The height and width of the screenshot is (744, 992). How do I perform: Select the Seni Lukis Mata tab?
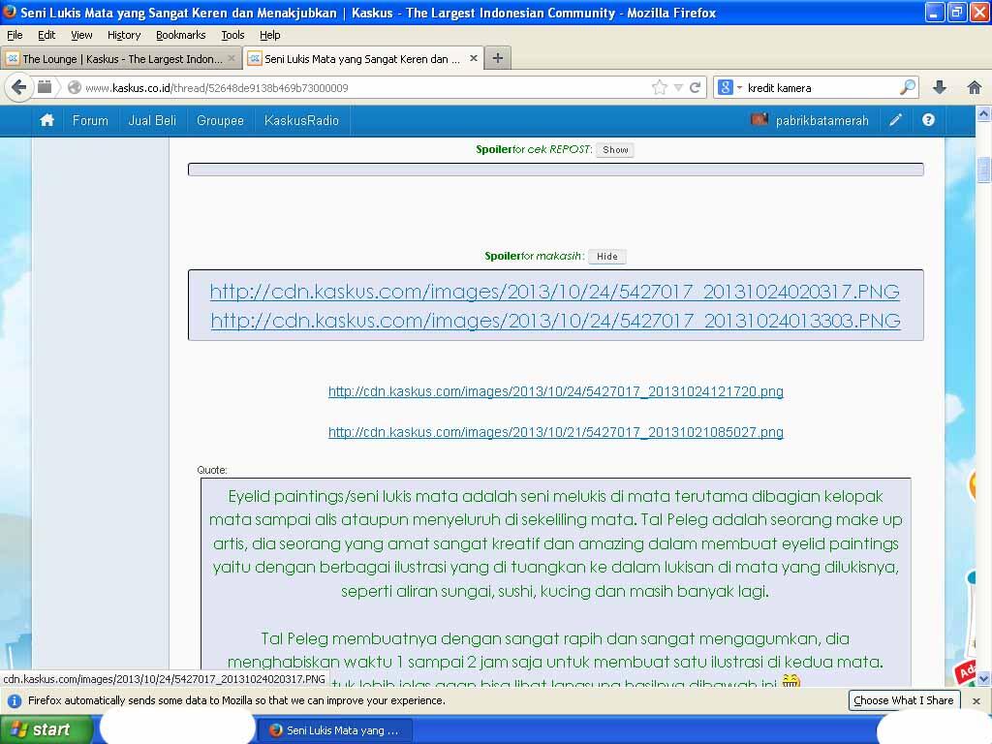363,59
